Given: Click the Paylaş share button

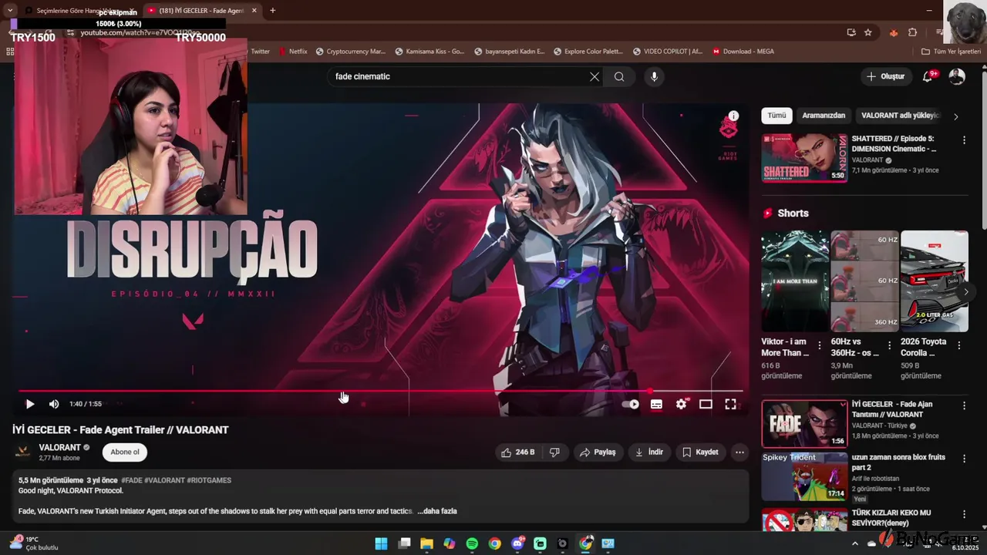Looking at the screenshot, I should [598, 452].
